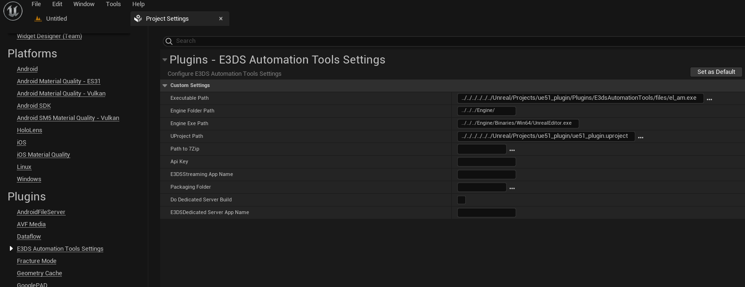Viewport: 745px width, 287px height.
Task: Close the Project Settings tab
Action: coord(221,19)
